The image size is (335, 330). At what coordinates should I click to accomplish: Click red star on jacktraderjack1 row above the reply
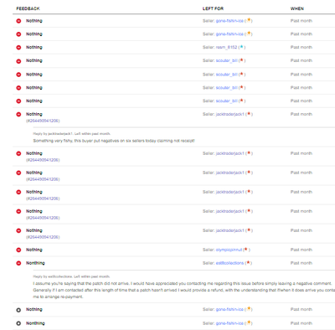[249, 114]
